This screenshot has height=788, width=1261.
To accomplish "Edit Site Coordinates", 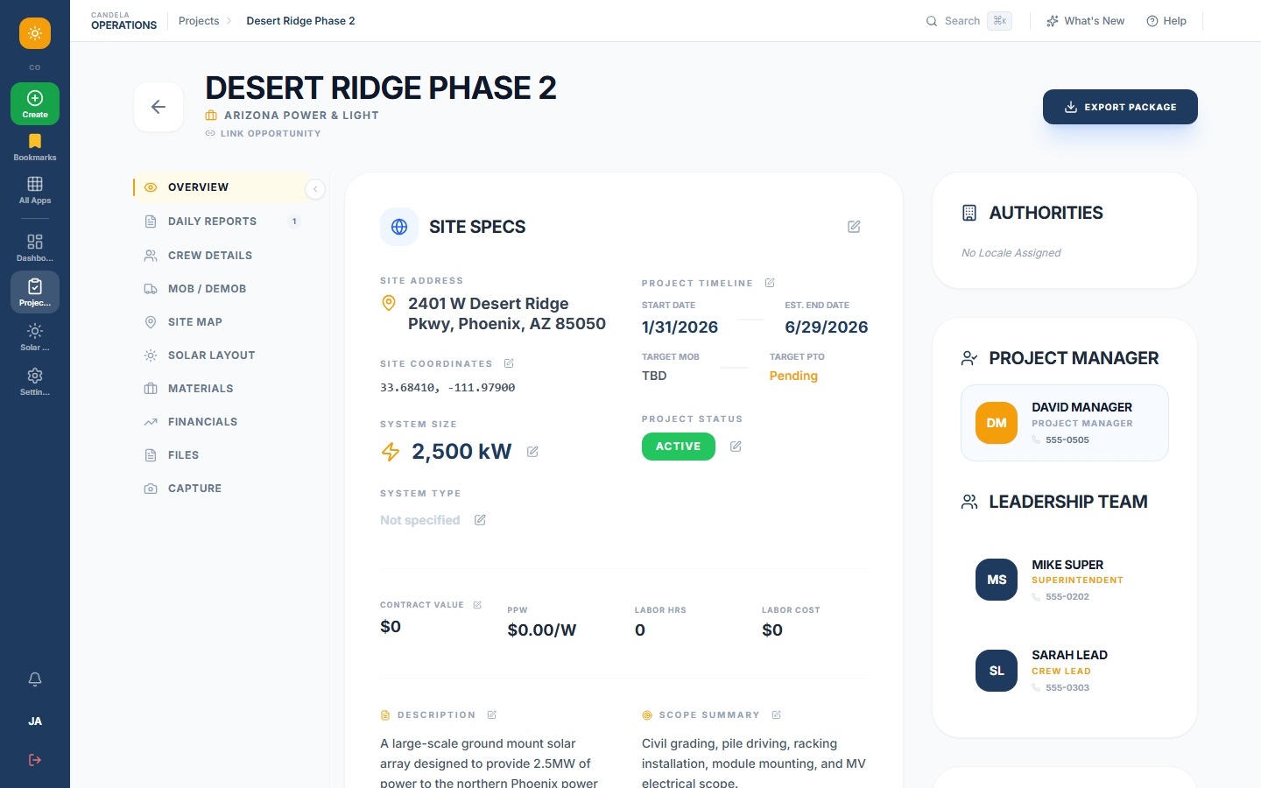I will coord(509,363).
